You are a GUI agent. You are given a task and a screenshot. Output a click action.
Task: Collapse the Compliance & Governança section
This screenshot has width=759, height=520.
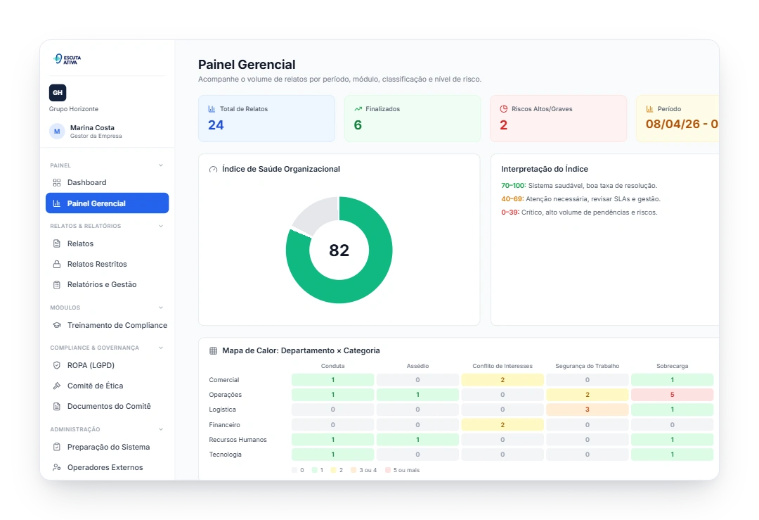point(161,348)
